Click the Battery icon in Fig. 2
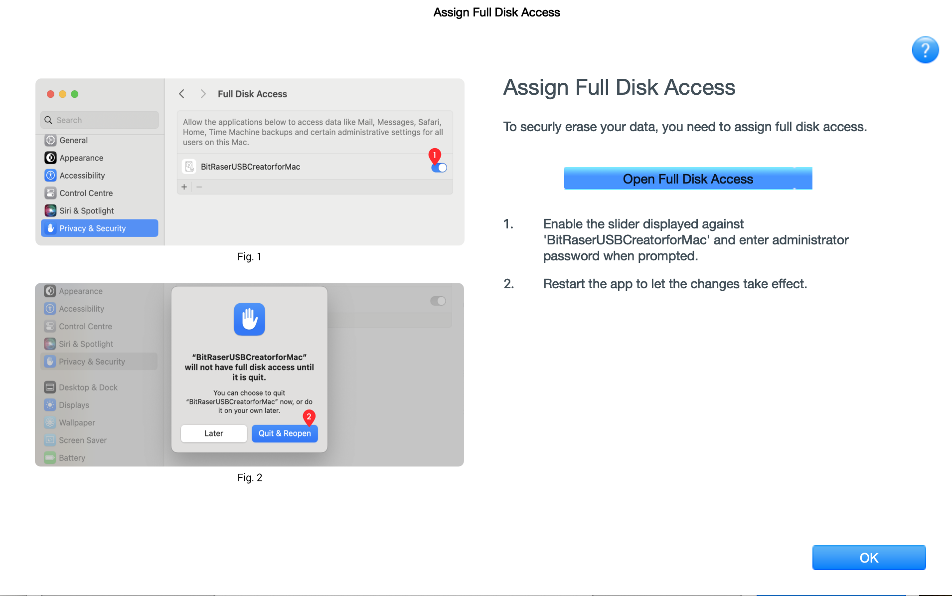The height and width of the screenshot is (596, 952). [50, 457]
